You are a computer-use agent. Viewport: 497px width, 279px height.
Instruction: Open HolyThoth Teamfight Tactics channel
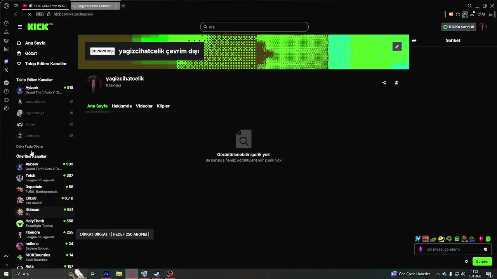coord(45,223)
